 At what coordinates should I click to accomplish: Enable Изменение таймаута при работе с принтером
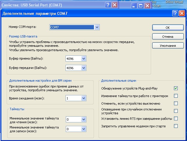coord(176,96)
